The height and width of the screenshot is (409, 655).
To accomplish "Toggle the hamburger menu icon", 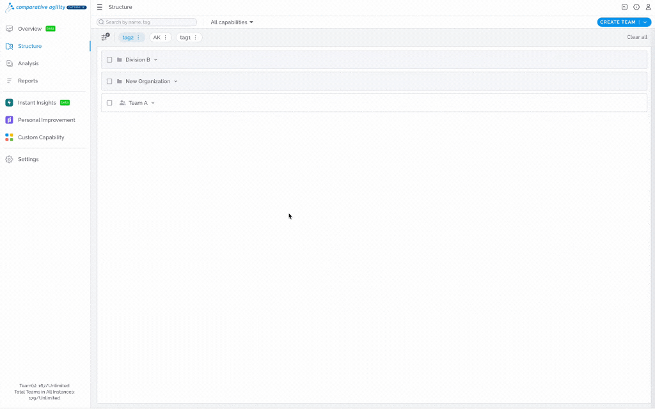I will [99, 7].
